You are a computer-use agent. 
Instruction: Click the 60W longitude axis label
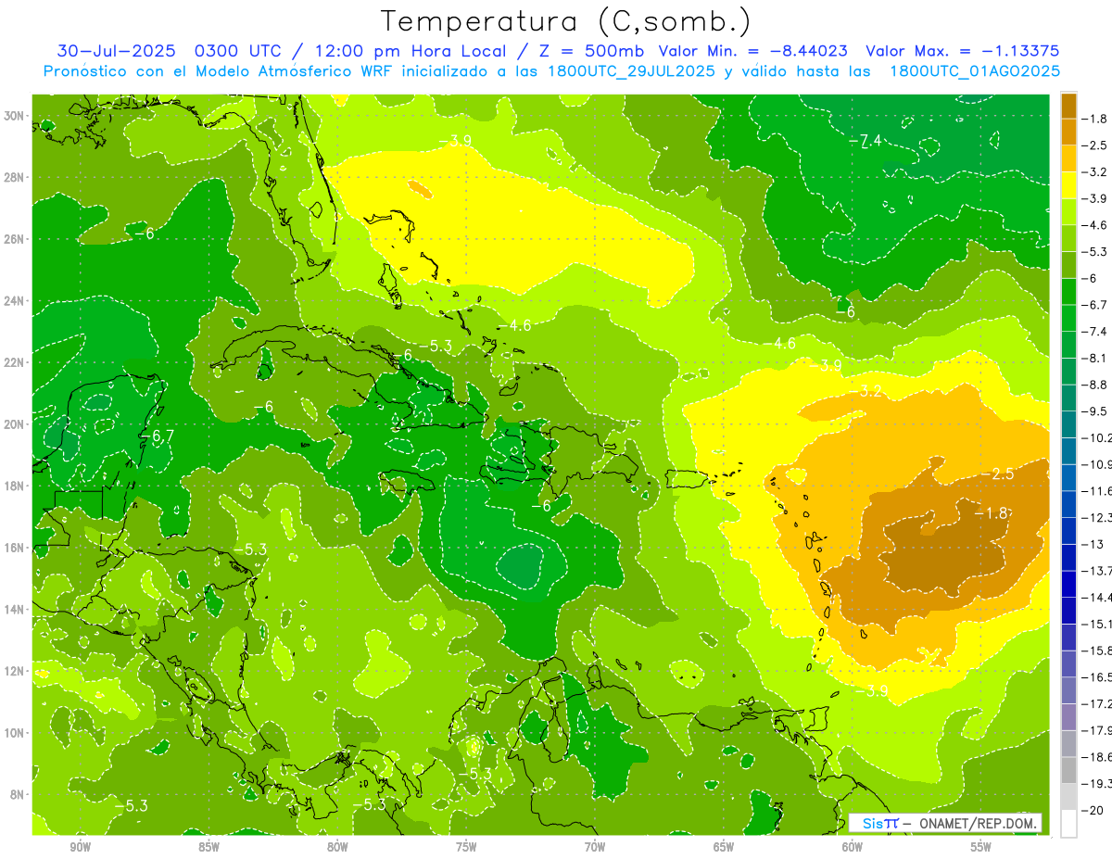tap(853, 847)
